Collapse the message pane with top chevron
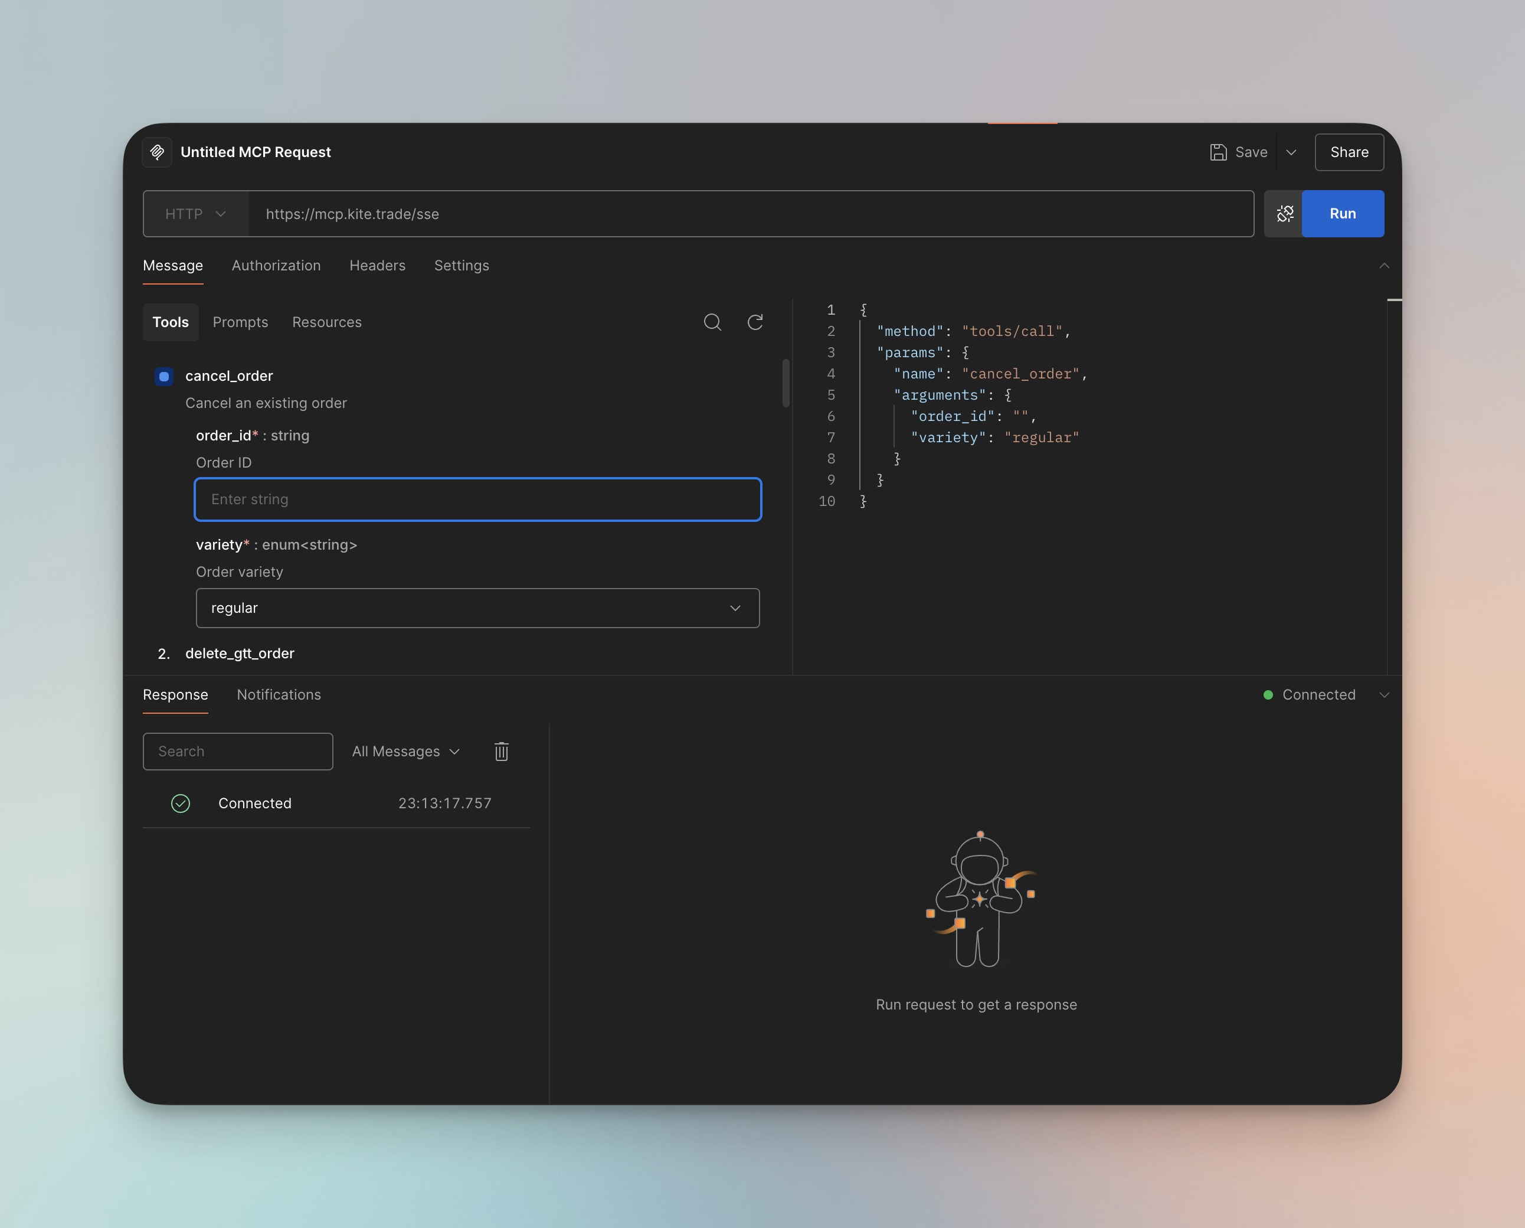1525x1228 pixels. pyautogui.click(x=1384, y=266)
